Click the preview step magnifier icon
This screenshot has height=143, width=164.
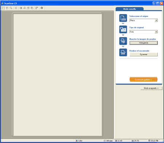(x=123, y=41)
